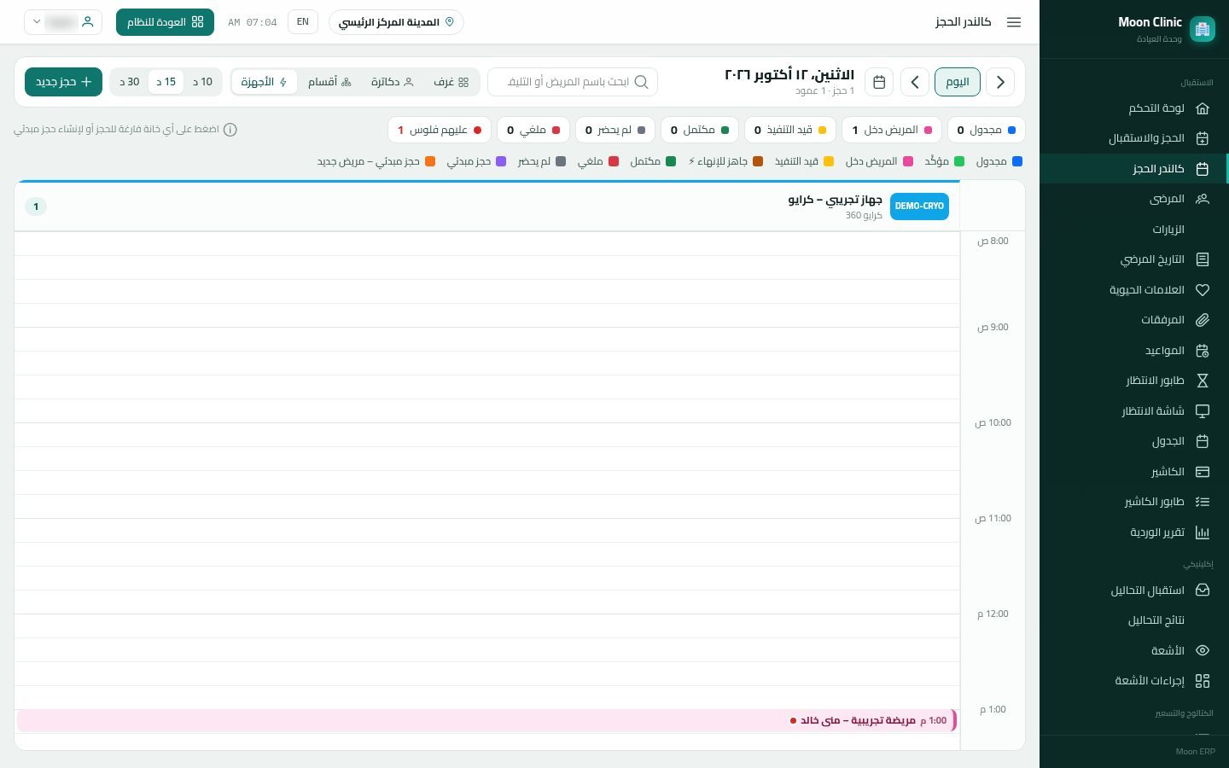Open استقبال التحاليل in the sidebar
Image resolution: width=1229 pixels, height=768 pixels.
1133,591
